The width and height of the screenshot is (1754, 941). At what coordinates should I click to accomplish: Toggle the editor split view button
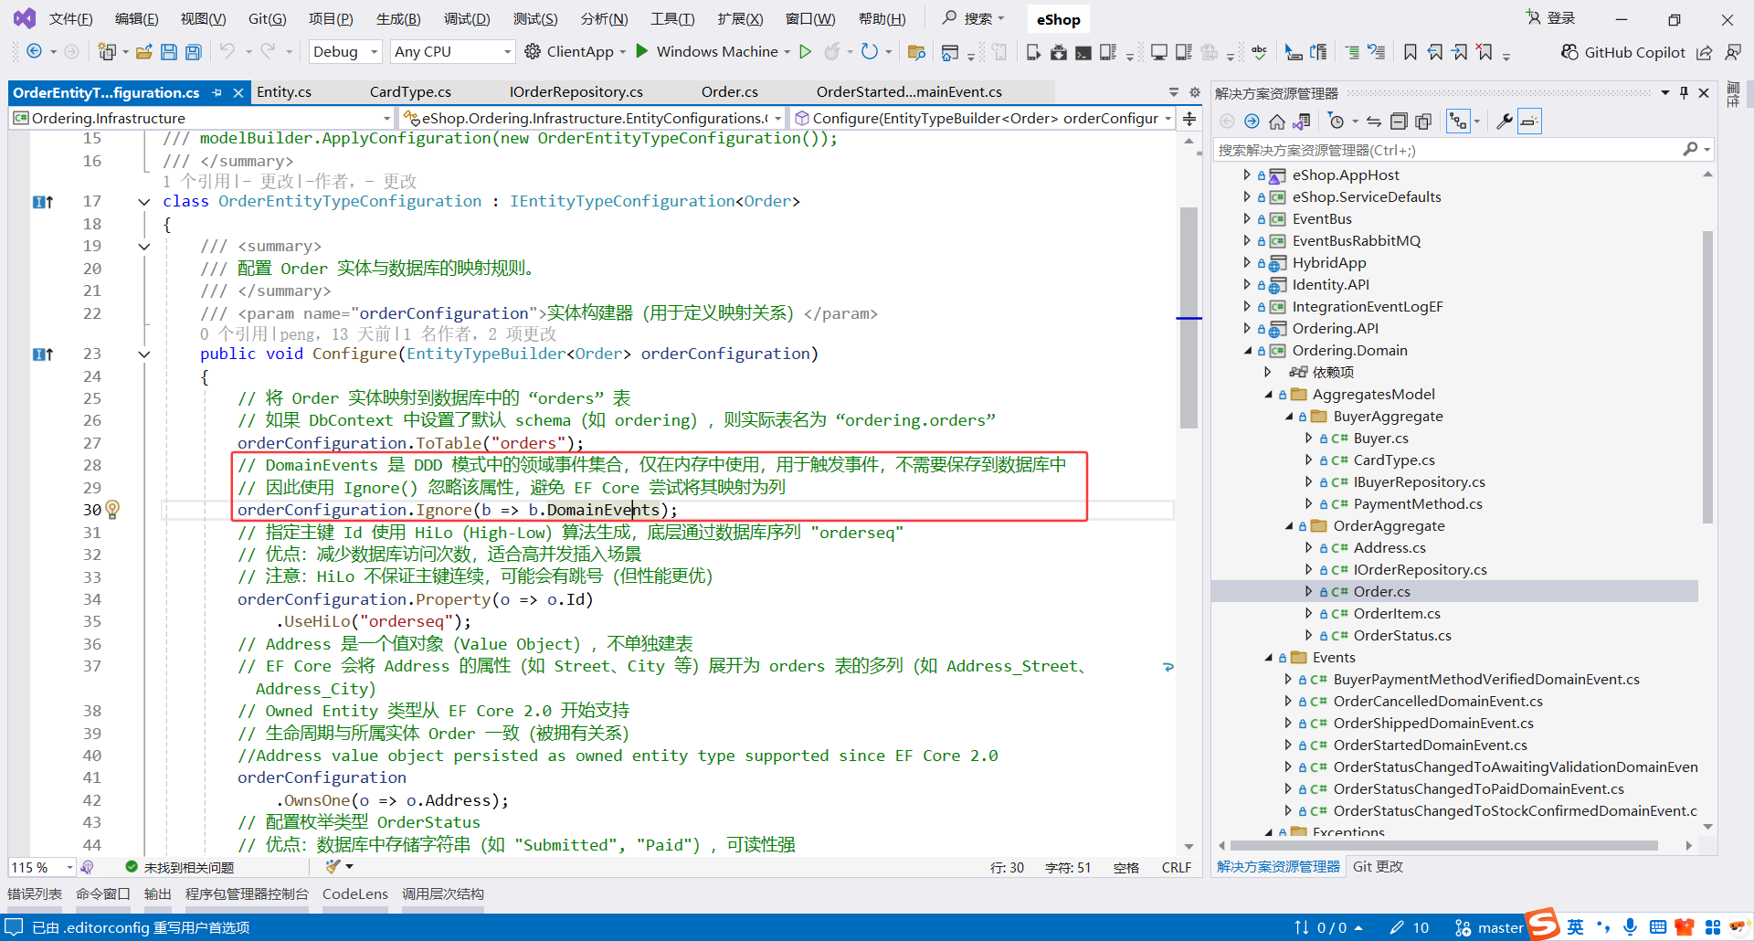tap(1189, 118)
